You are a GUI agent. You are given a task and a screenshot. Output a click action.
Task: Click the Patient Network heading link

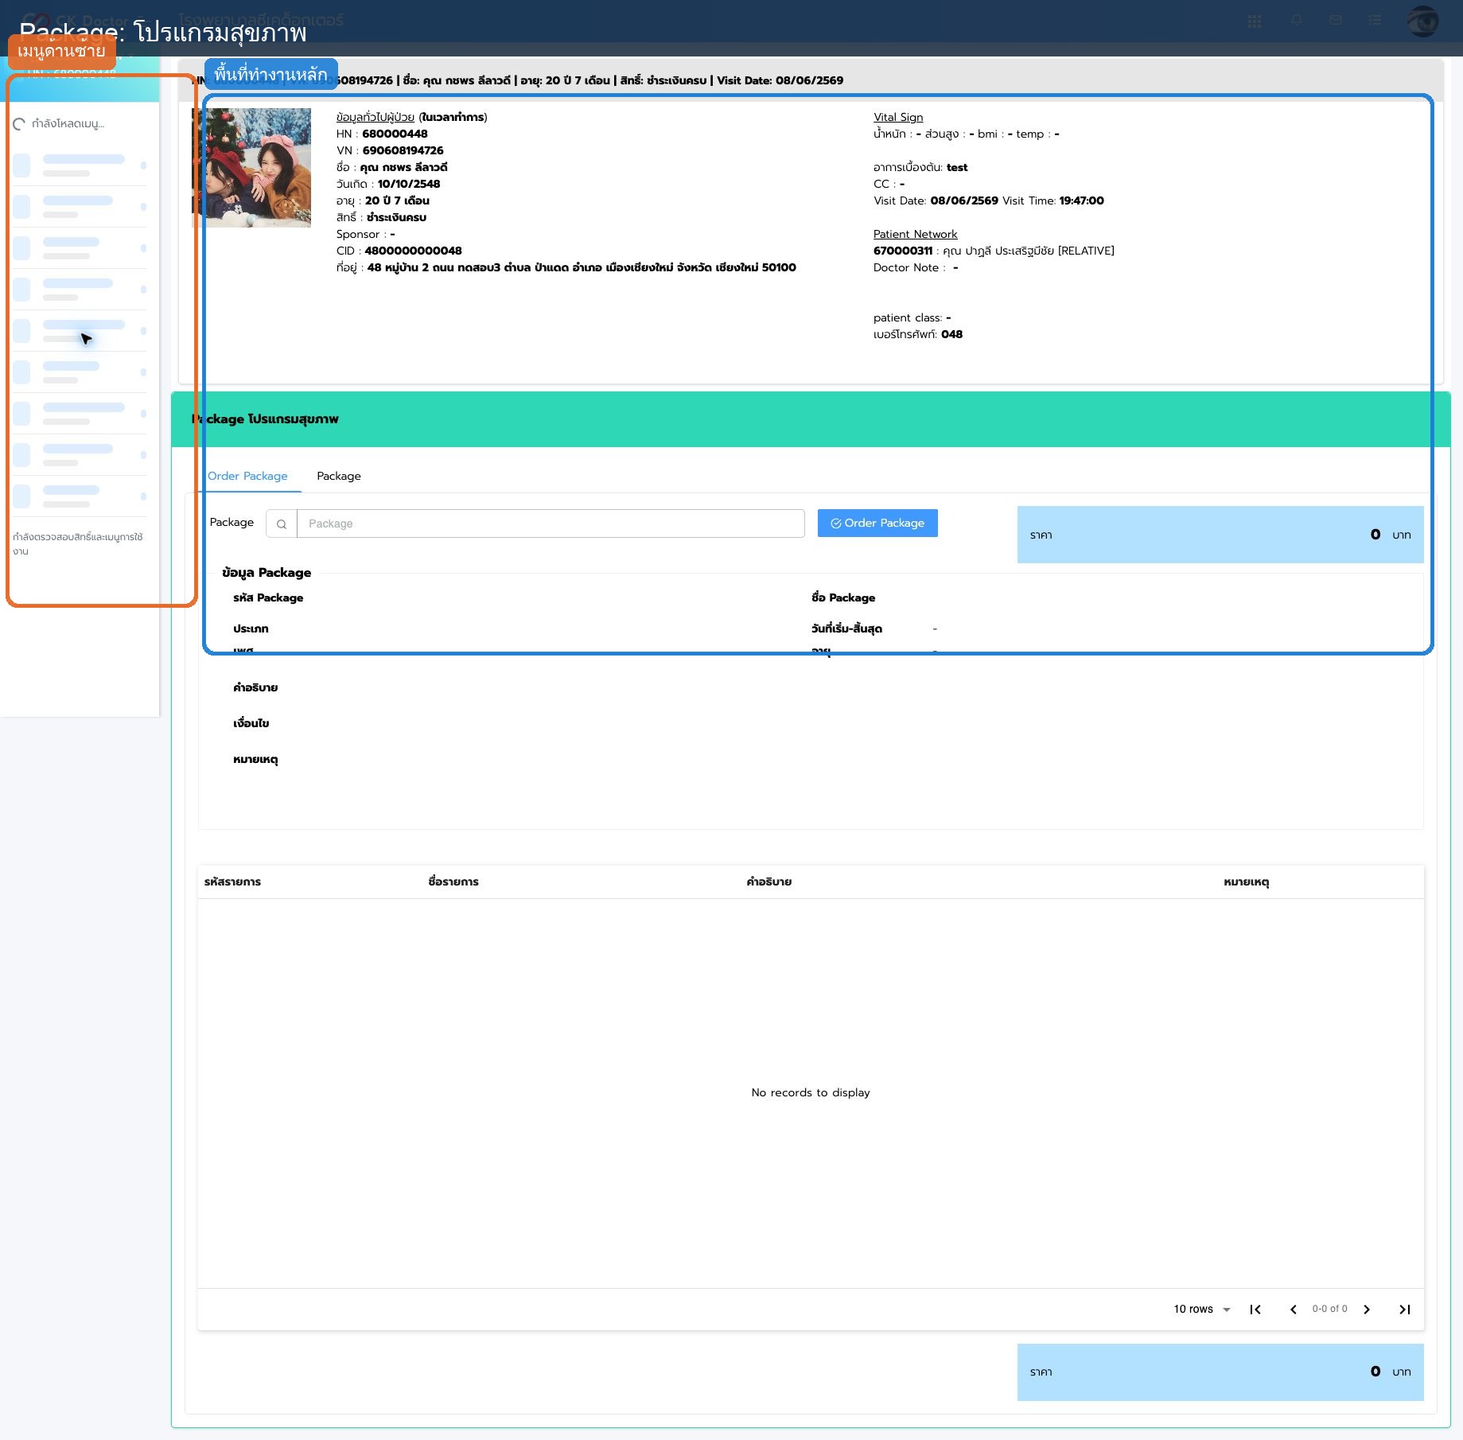coord(916,234)
